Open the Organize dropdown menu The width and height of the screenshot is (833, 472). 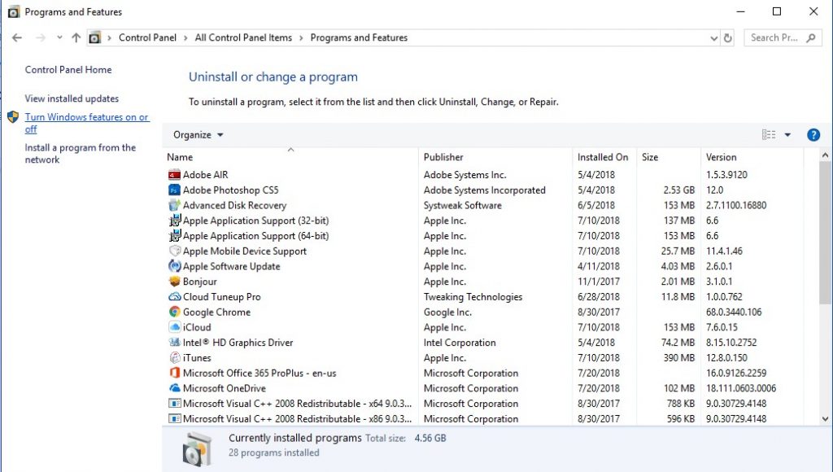point(198,135)
